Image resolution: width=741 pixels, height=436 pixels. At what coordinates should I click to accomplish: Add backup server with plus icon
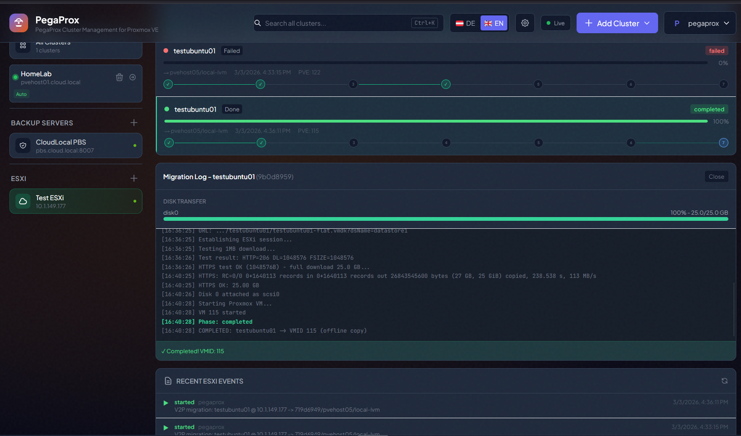(134, 123)
